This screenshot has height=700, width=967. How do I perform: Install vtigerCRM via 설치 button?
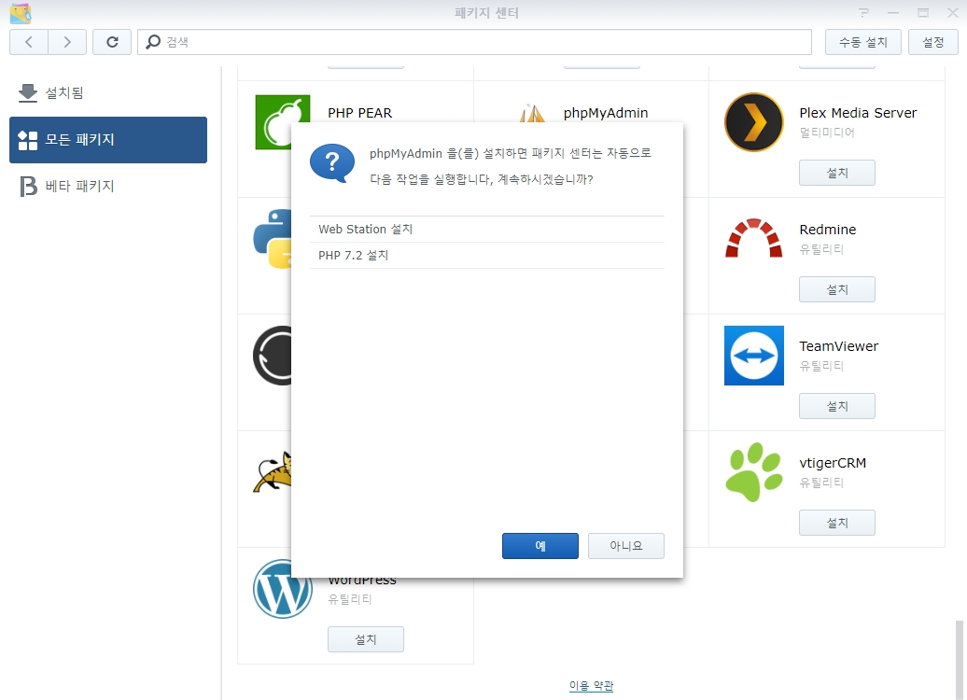(837, 523)
